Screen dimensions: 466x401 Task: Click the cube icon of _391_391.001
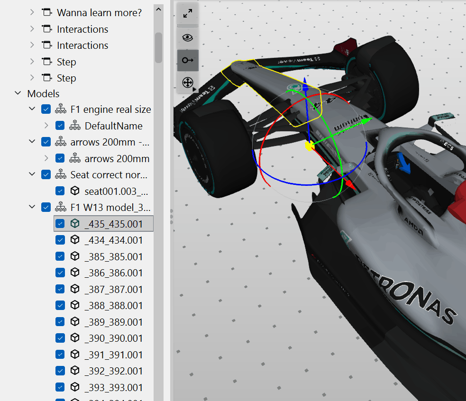pos(75,355)
